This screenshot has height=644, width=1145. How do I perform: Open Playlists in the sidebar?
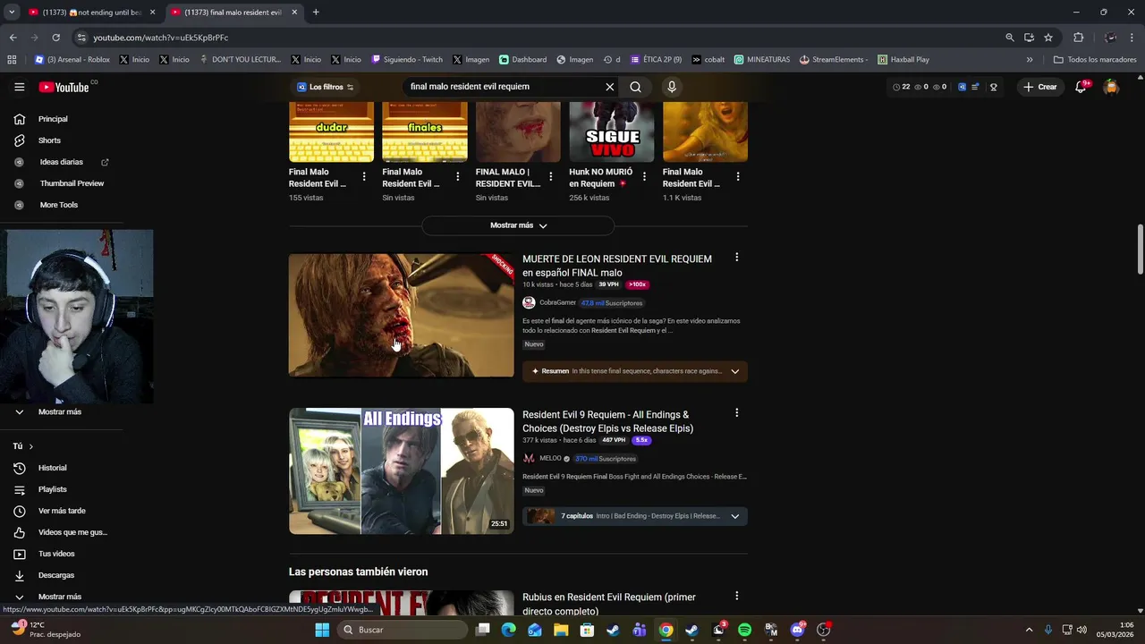tap(52, 489)
